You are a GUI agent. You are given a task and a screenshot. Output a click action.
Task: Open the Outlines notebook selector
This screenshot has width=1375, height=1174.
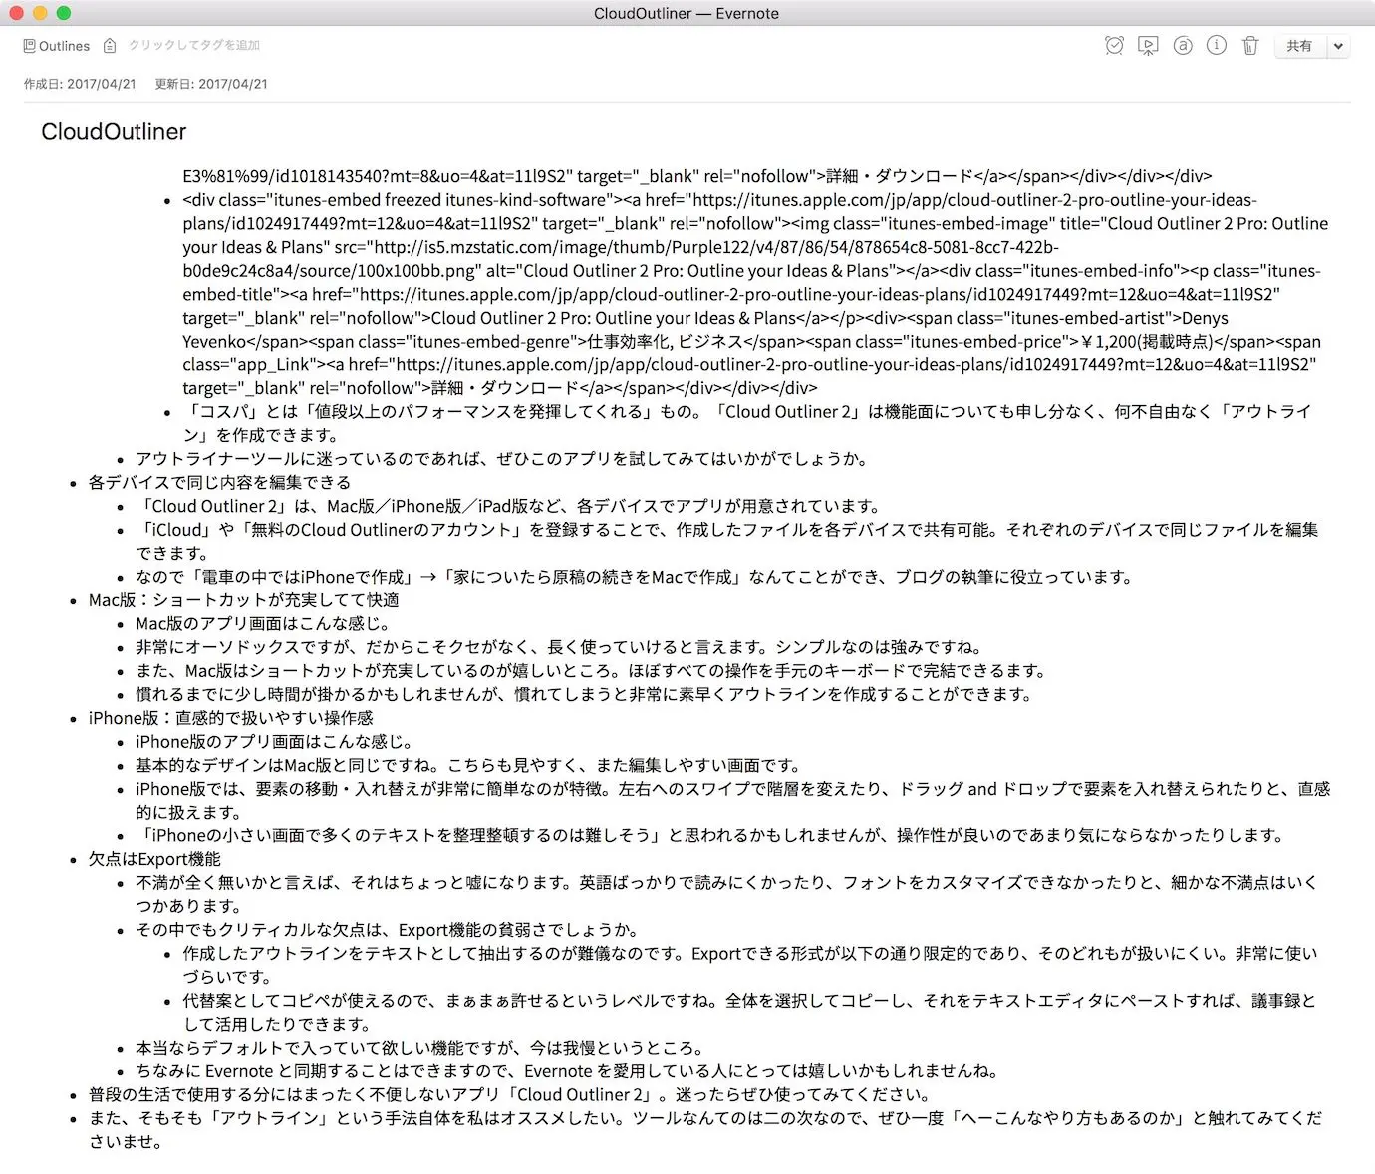coord(57,46)
